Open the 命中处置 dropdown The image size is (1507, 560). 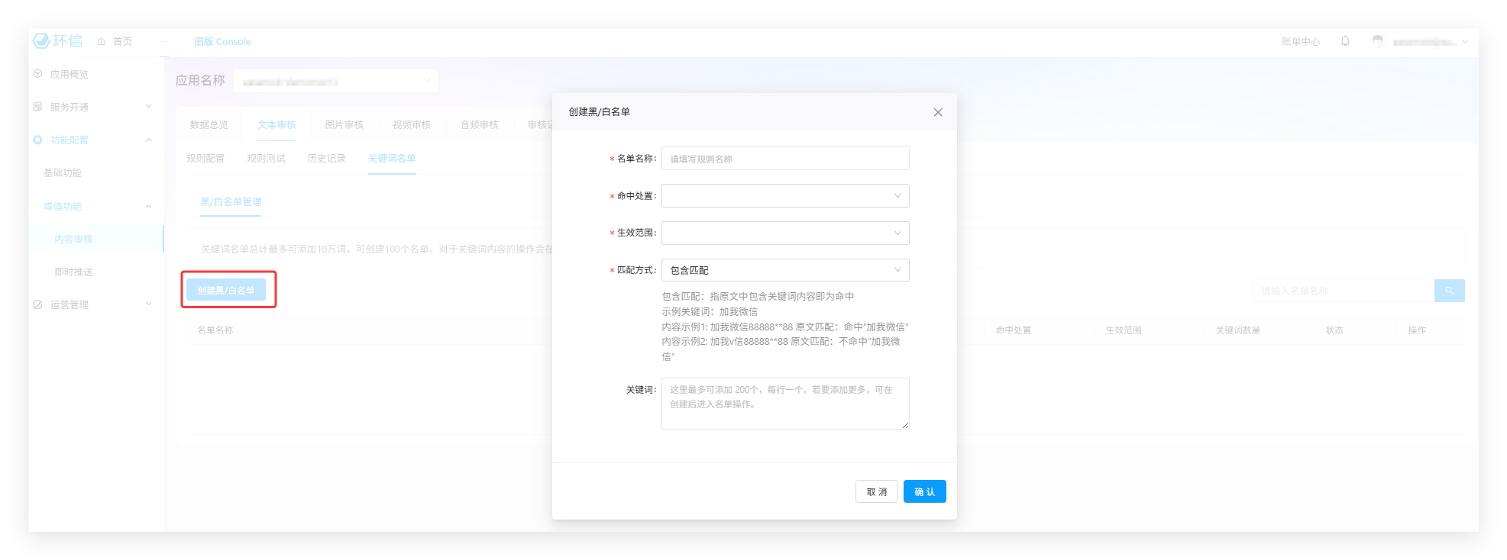click(785, 196)
